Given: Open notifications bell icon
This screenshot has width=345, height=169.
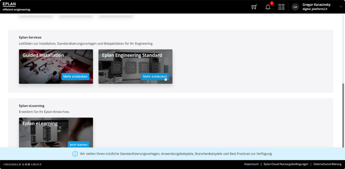Looking at the screenshot, I should tap(268, 7).
